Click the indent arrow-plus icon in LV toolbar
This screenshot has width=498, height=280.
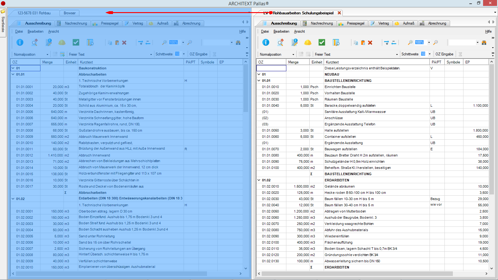(386, 43)
